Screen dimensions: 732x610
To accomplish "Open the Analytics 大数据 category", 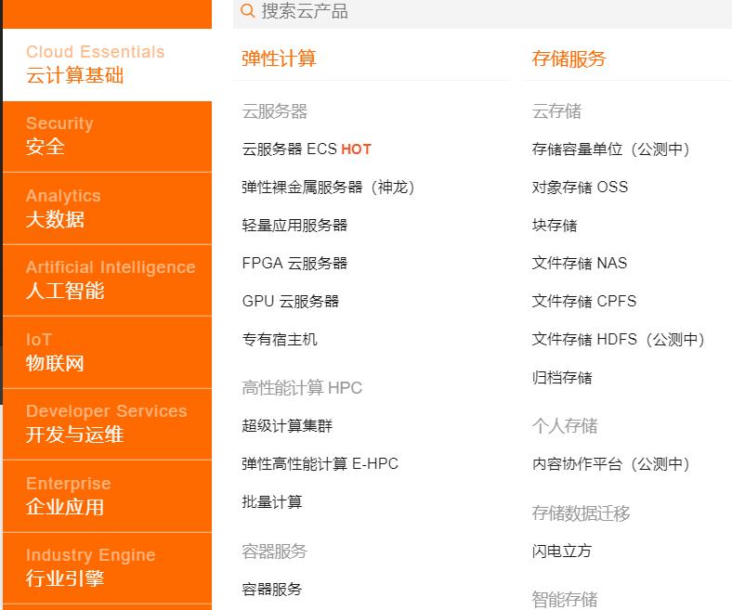I will (108, 209).
